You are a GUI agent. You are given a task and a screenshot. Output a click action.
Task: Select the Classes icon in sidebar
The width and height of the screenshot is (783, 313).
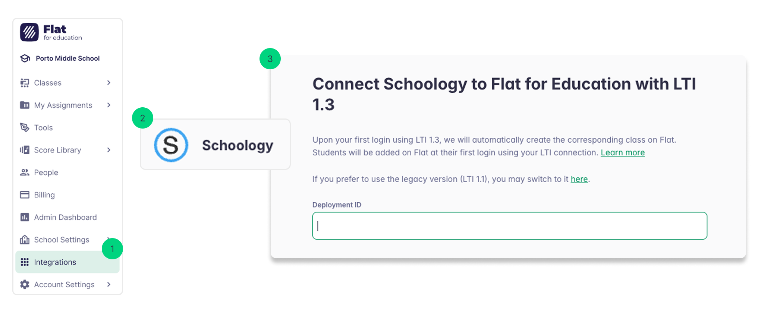click(25, 83)
